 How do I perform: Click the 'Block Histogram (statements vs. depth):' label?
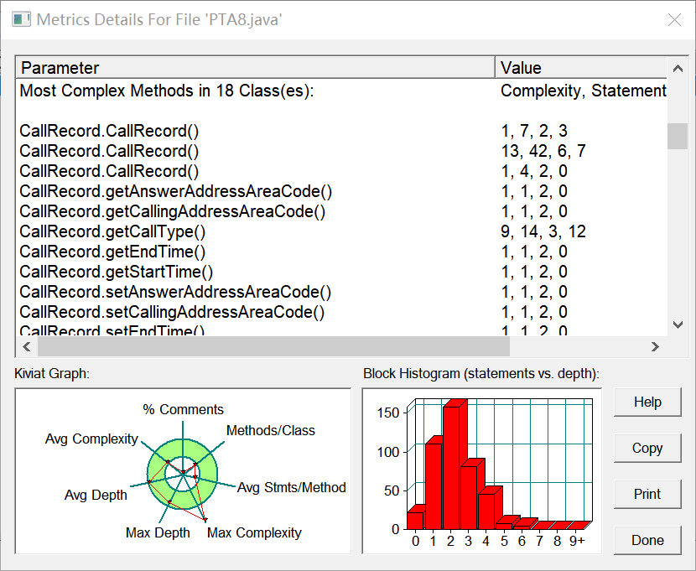click(x=481, y=374)
